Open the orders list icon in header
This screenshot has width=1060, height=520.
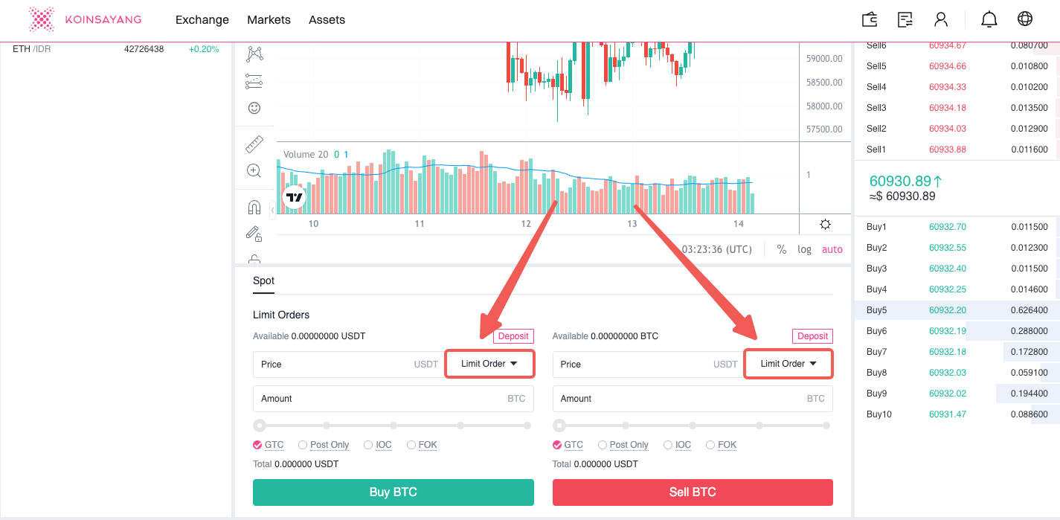coord(905,19)
